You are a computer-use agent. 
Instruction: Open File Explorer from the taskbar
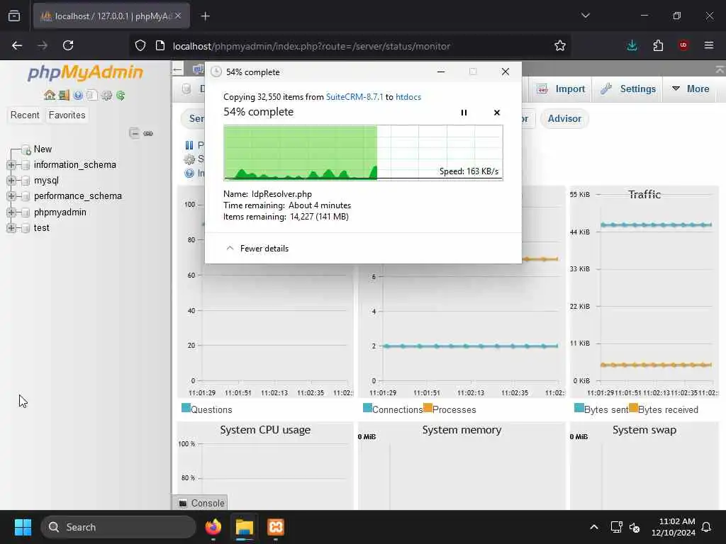(x=245, y=527)
